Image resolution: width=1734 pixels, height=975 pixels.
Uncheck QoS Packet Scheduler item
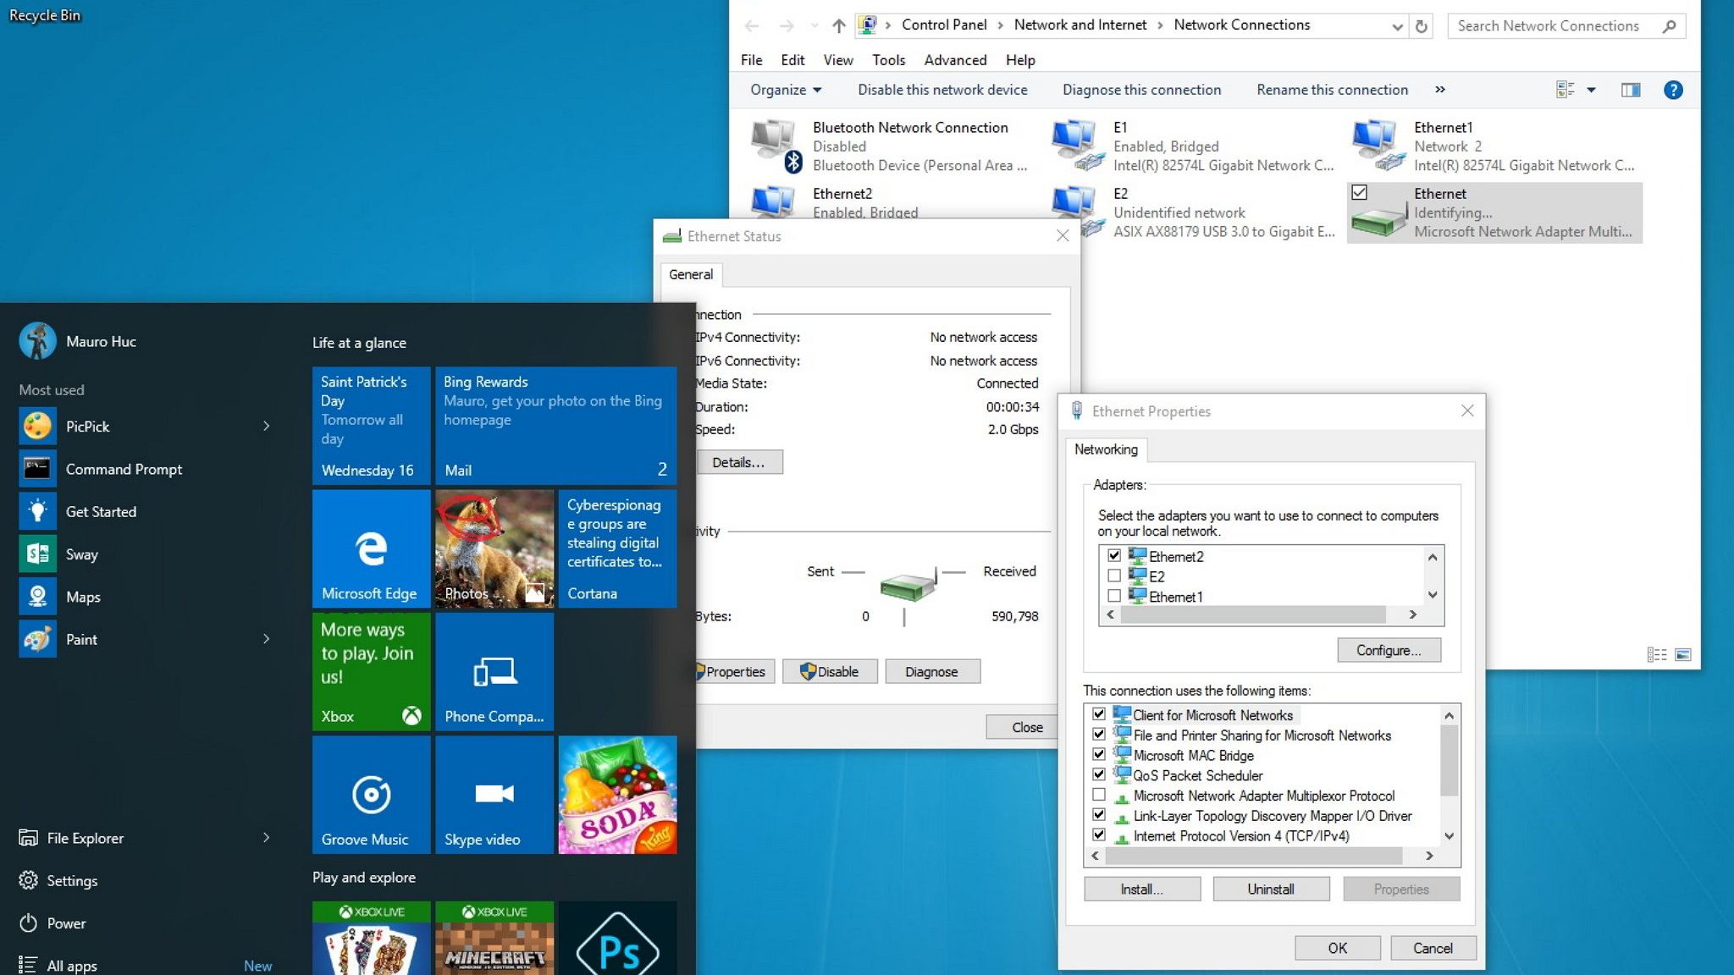[x=1099, y=774]
